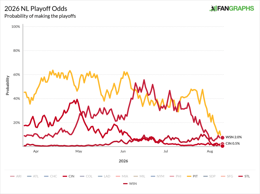The height and width of the screenshot is (194, 260).
Task: Select the PIT yellow color swatch
Action: tap(189, 176)
